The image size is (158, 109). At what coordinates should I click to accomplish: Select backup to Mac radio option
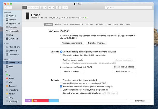(61, 55)
